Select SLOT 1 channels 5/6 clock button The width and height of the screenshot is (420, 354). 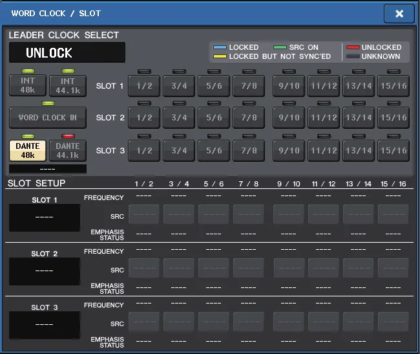click(x=214, y=86)
